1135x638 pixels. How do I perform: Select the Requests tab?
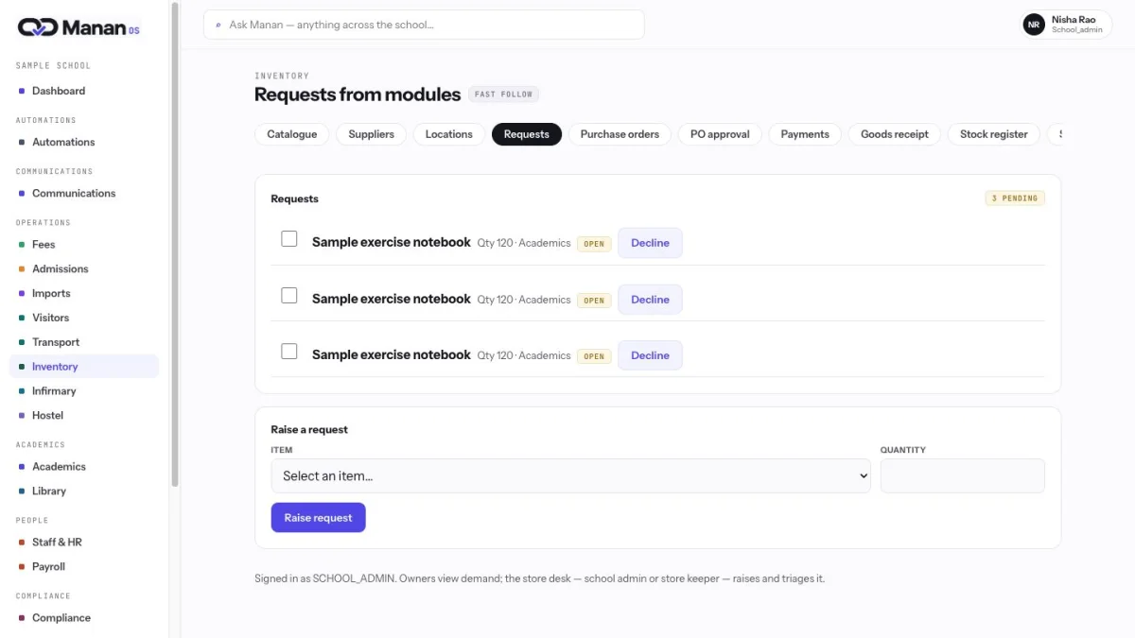click(527, 134)
